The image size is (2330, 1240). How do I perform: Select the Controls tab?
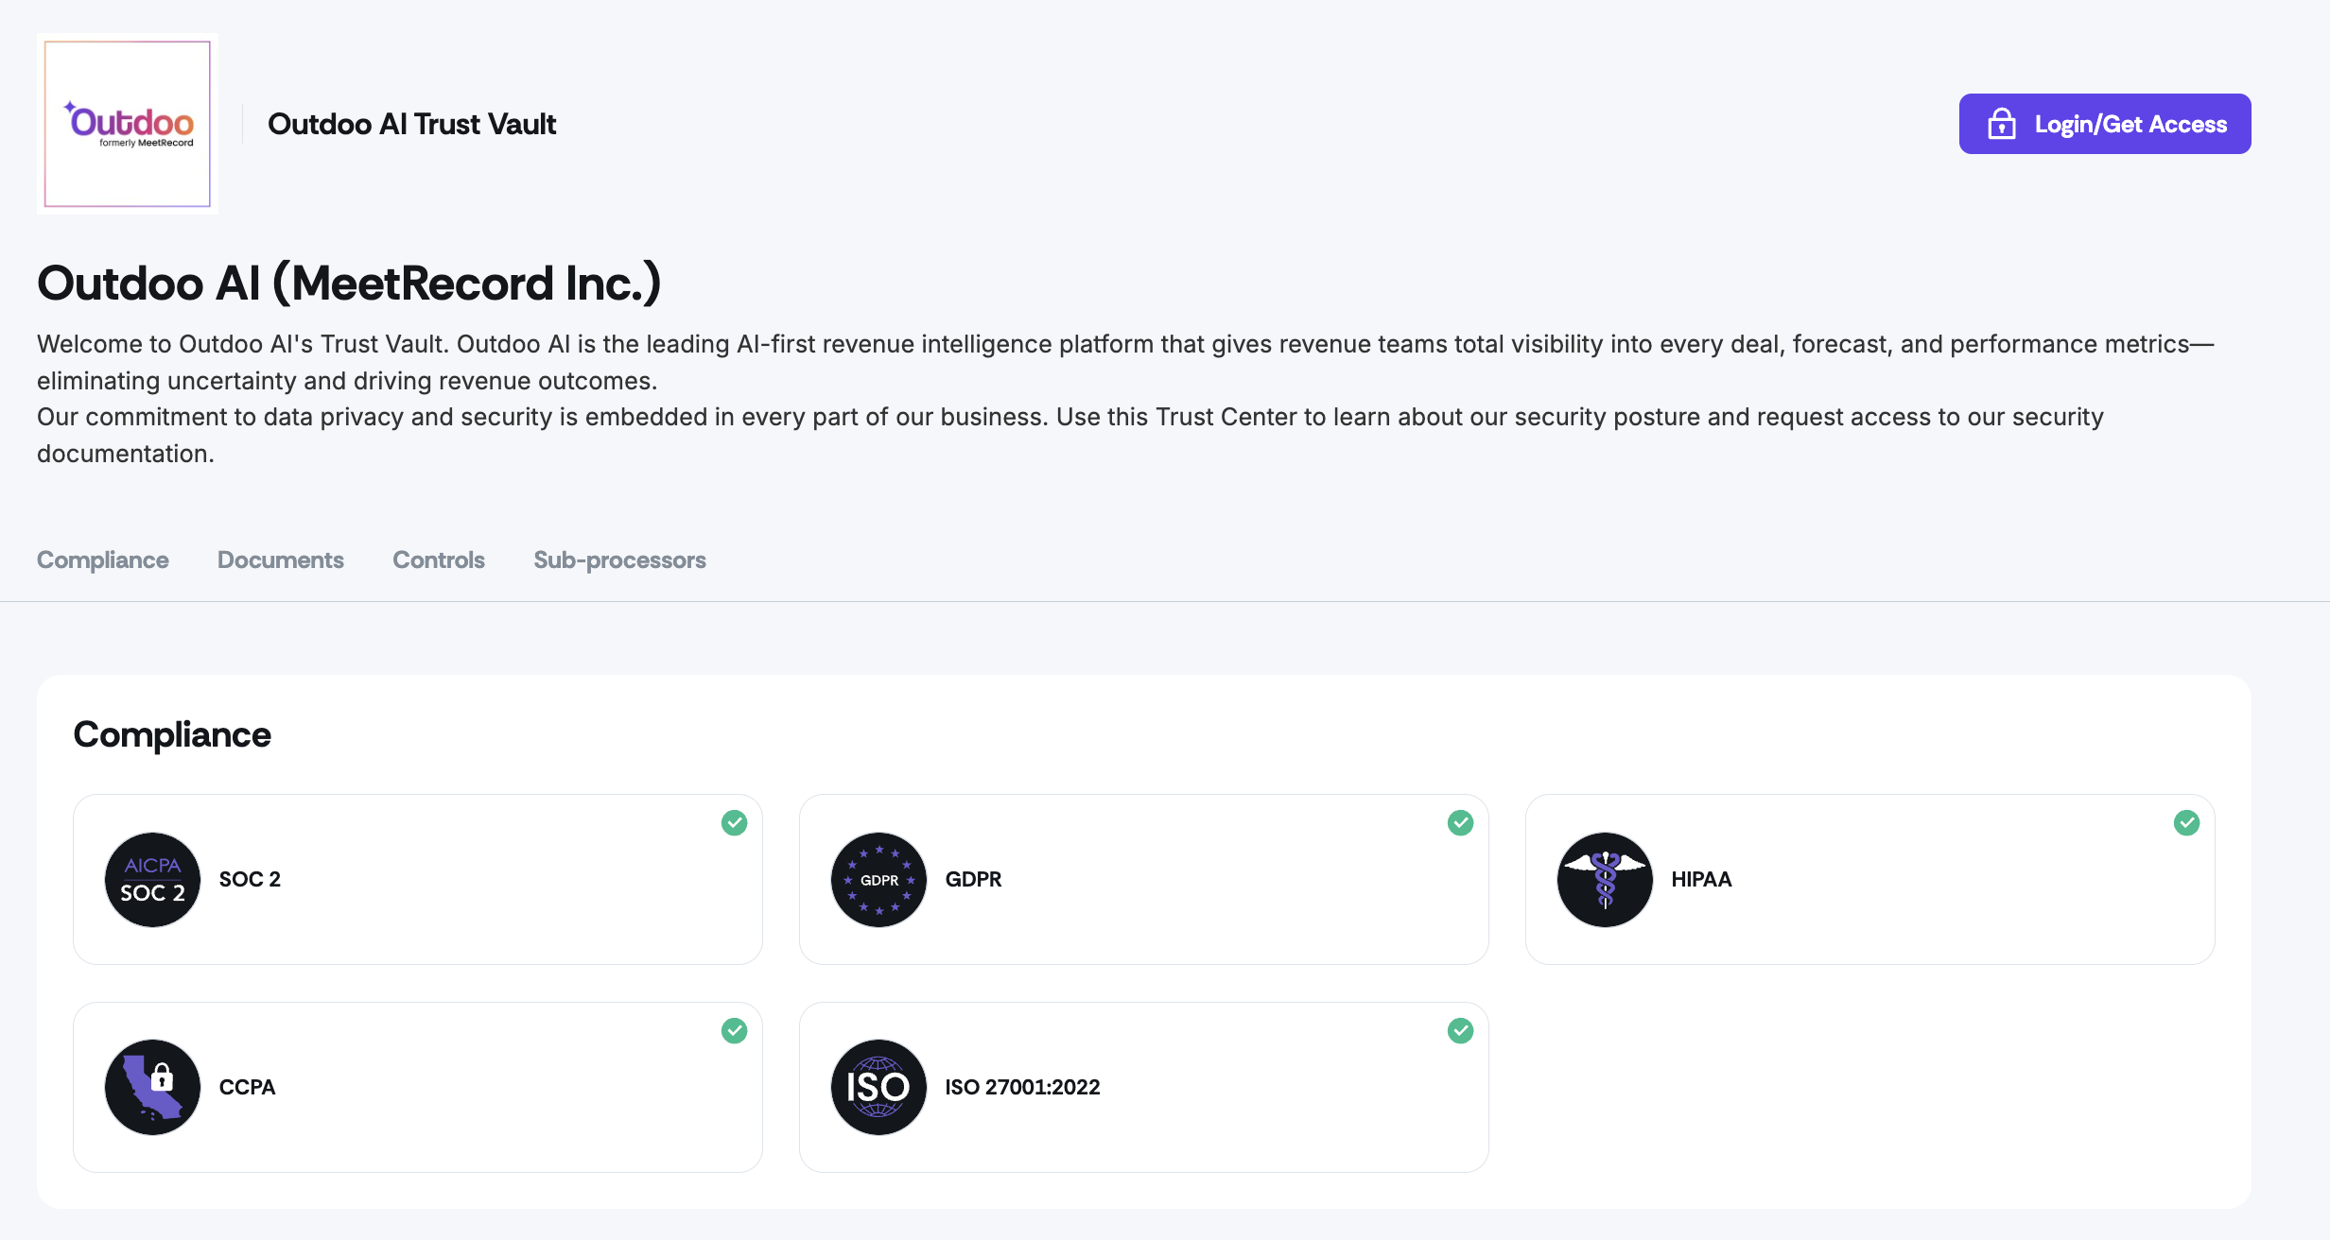click(439, 560)
